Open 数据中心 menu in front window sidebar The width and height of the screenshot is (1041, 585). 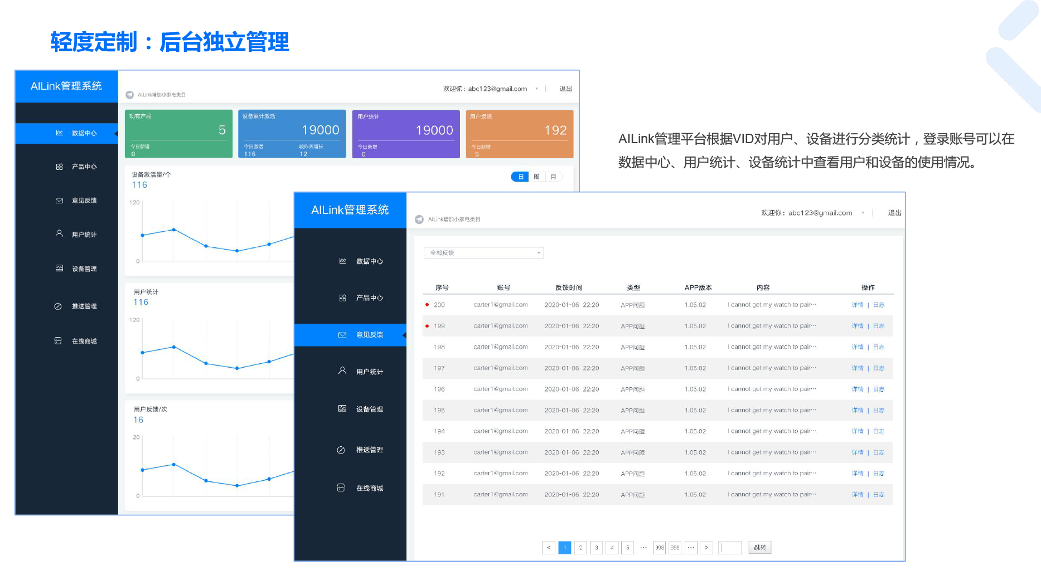[350, 261]
